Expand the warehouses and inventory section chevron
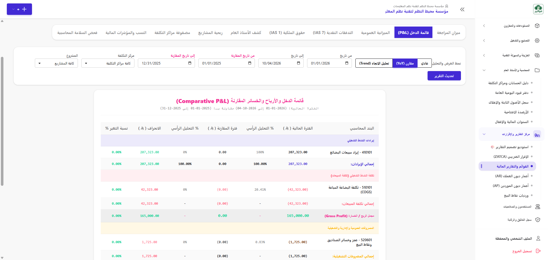Image resolution: width=548 pixels, height=260 pixels. click(x=484, y=26)
